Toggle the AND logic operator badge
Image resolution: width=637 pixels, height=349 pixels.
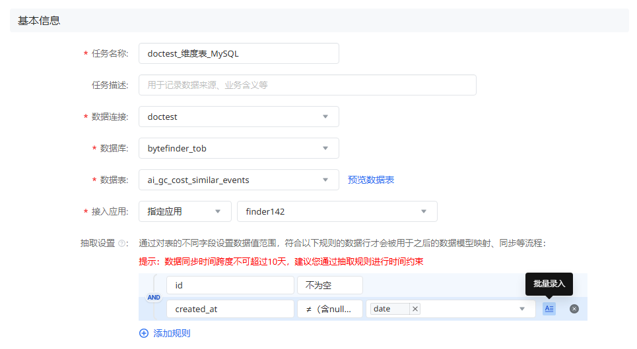point(154,298)
